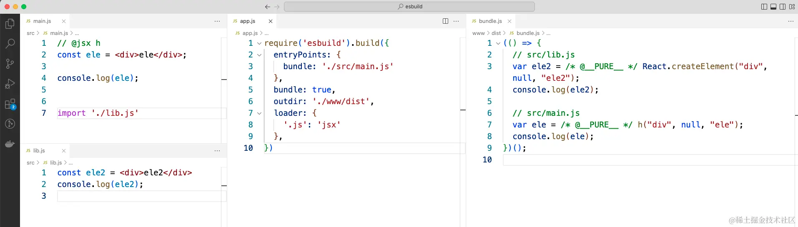The image size is (798, 227).
Task: Open the timeline/history icon in activity bar
Action: pyautogui.click(x=10, y=124)
